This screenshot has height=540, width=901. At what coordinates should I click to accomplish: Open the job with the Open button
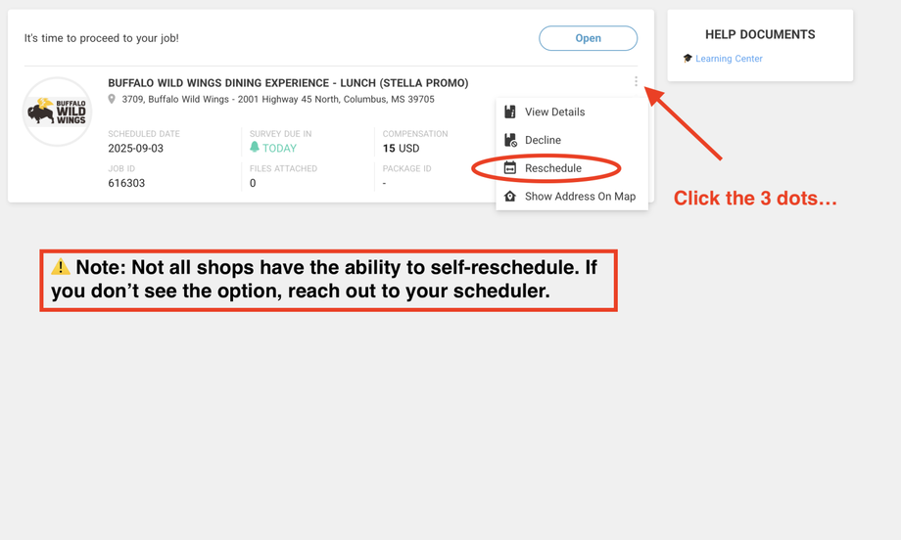pyautogui.click(x=588, y=38)
